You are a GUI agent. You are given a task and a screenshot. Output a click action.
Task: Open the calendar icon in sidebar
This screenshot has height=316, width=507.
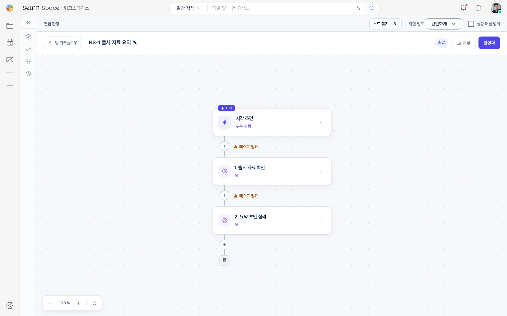(10, 43)
